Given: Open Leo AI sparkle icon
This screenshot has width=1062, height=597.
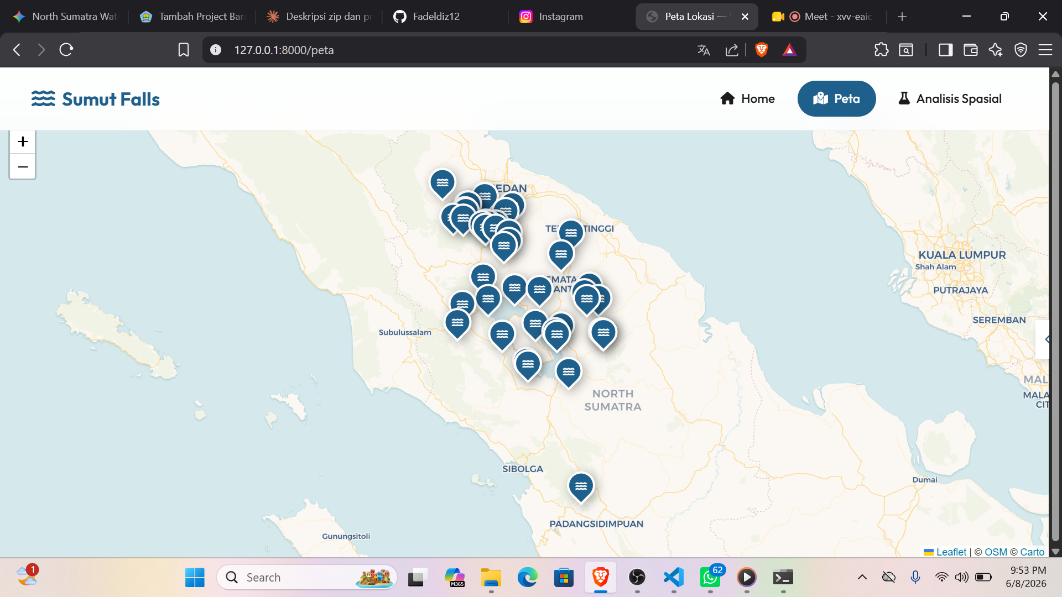Looking at the screenshot, I should pos(996,50).
